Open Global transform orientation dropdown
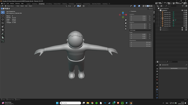The width and height of the screenshot is (188, 105). pyautogui.click(x=69, y=6)
